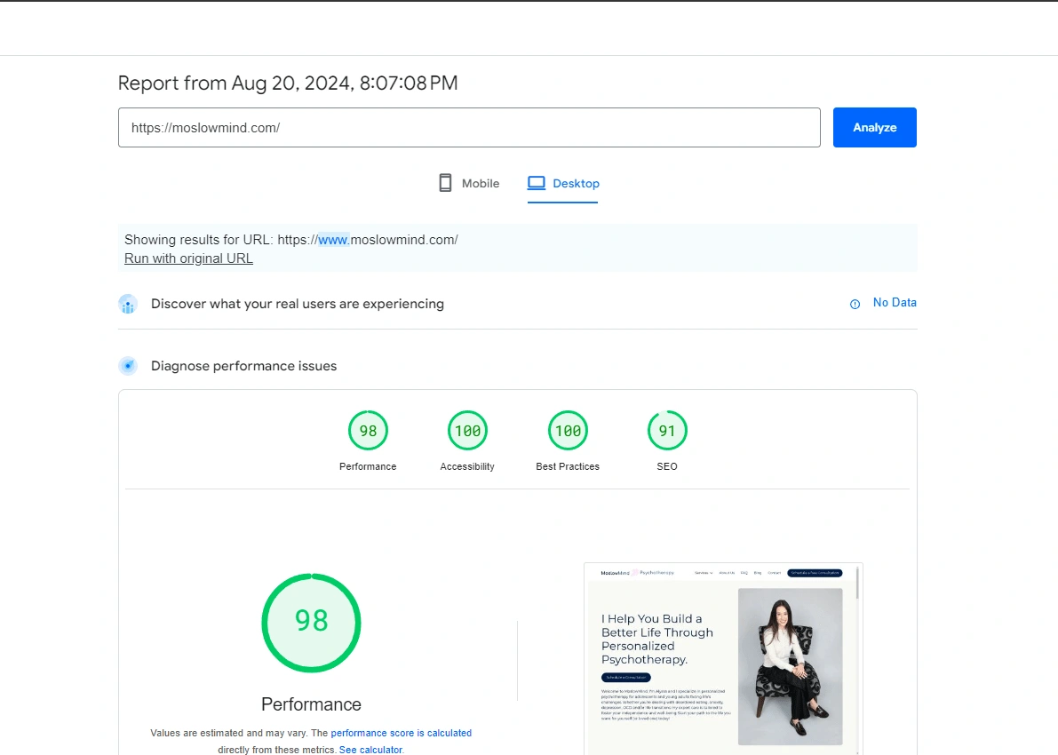The height and width of the screenshot is (755, 1058).
Task: Click the No Data info icon
Action: [855, 304]
